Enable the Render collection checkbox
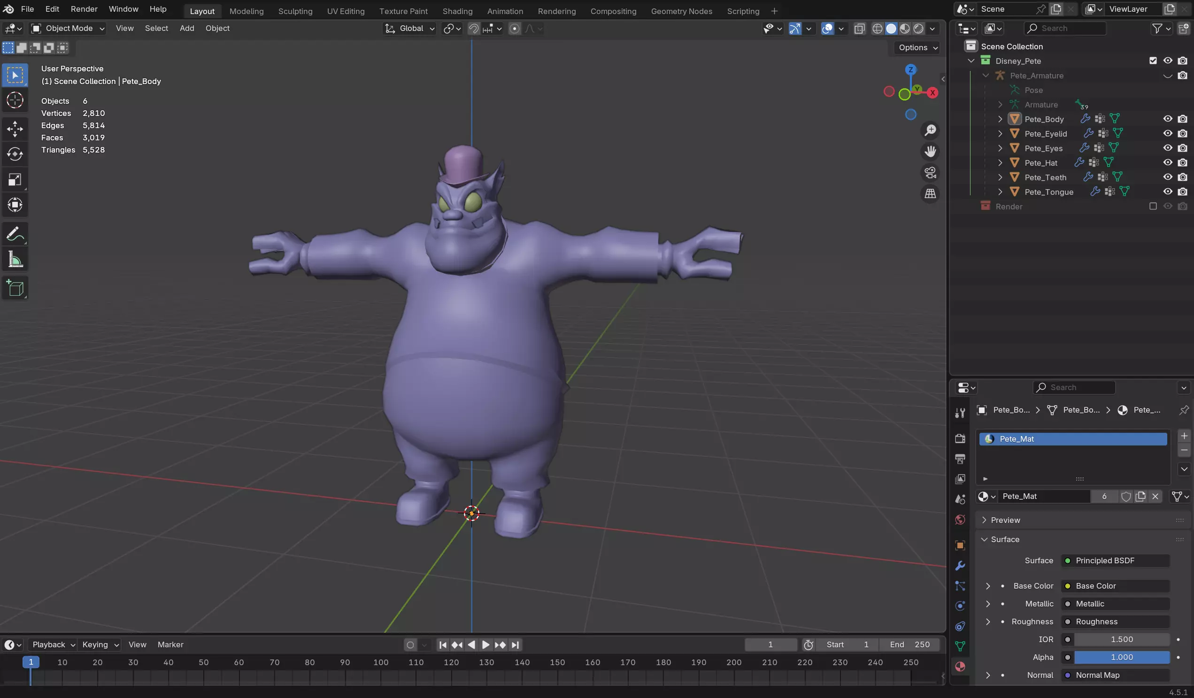Viewport: 1194px width, 698px height. point(1153,207)
